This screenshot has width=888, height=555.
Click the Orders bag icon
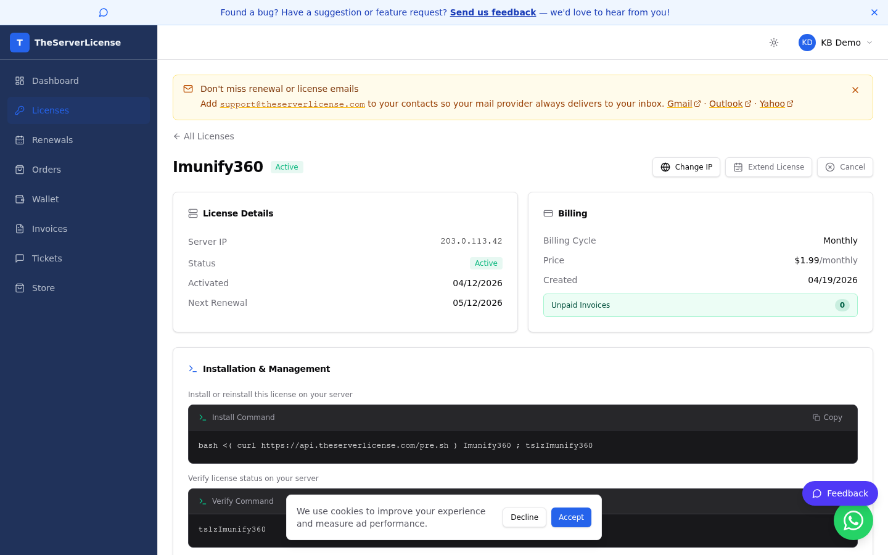20,170
